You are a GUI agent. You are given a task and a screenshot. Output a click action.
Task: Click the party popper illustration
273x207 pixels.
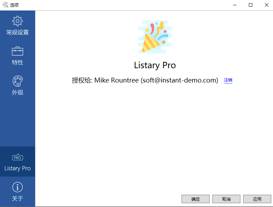pyautogui.click(x=155, y=37)
